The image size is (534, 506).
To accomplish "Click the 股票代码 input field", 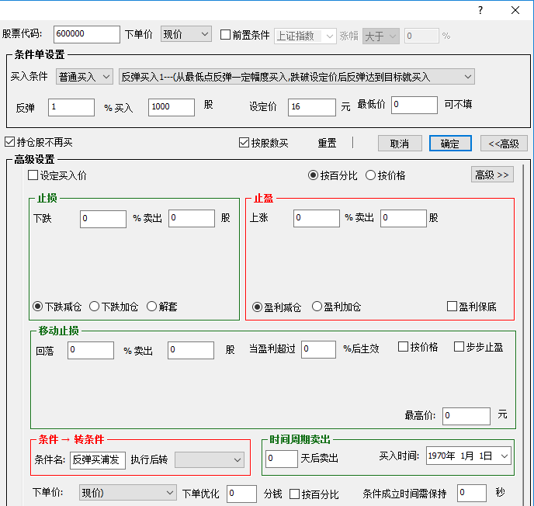I will pos(85,34).
